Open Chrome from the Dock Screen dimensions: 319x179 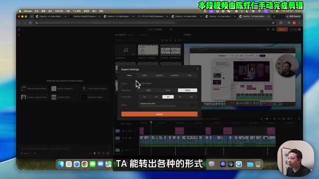85,164
